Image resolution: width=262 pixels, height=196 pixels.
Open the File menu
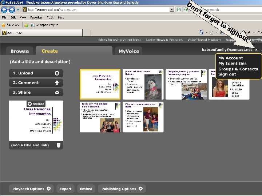coord(4,17)
